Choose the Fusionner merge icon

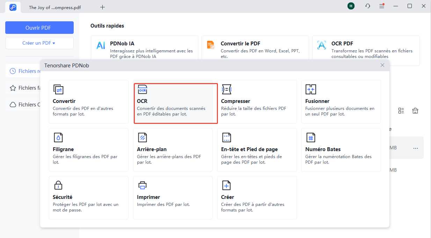click(x=311, y=90)
